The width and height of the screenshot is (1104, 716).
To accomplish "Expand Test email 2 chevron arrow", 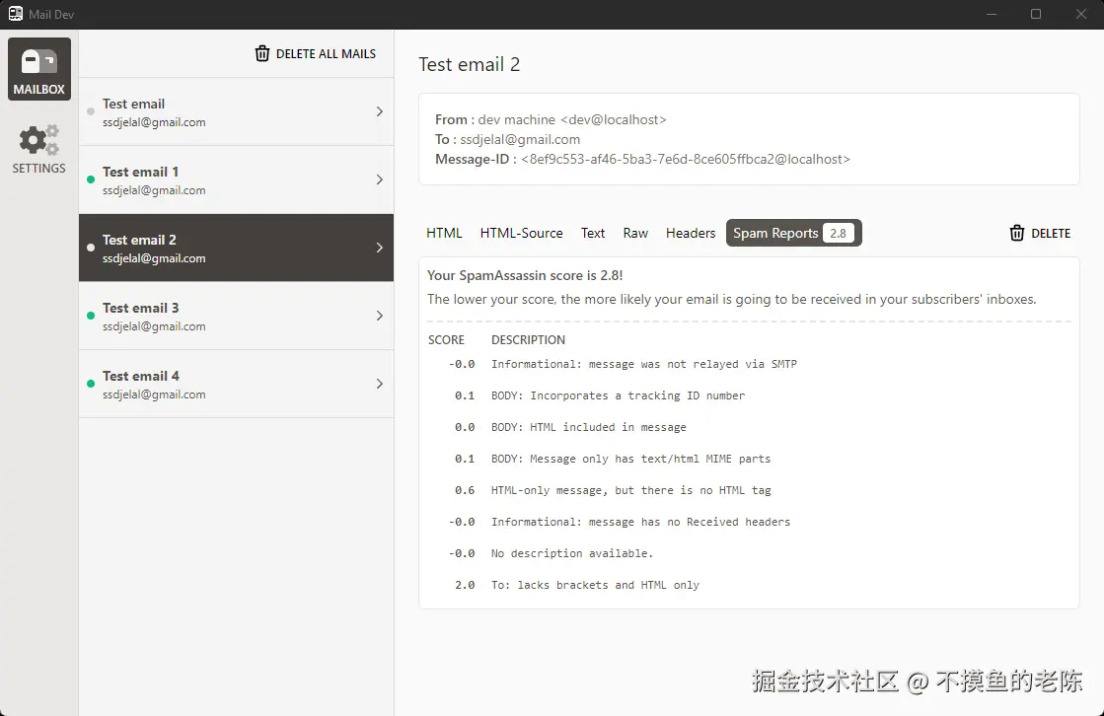I will (x=380, y=248).
